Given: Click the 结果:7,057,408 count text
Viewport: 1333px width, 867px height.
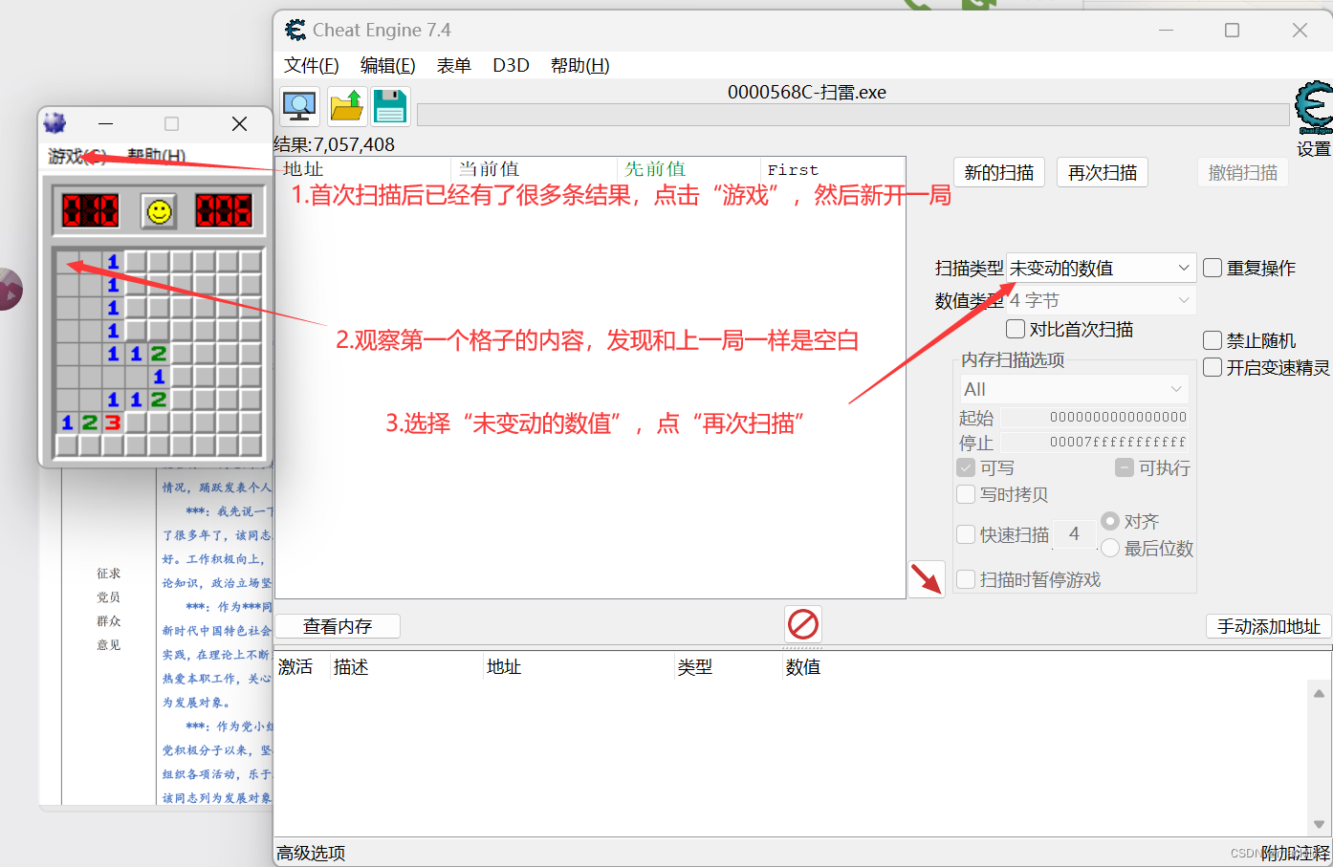Looking at the screenshot, I should 335,144.
